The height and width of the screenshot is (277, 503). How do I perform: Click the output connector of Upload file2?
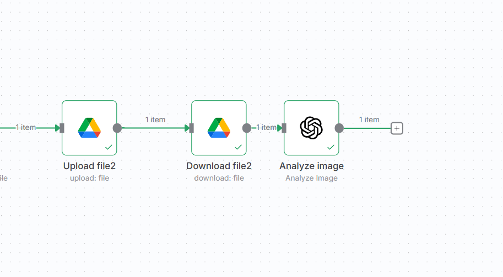coord(117,128)
